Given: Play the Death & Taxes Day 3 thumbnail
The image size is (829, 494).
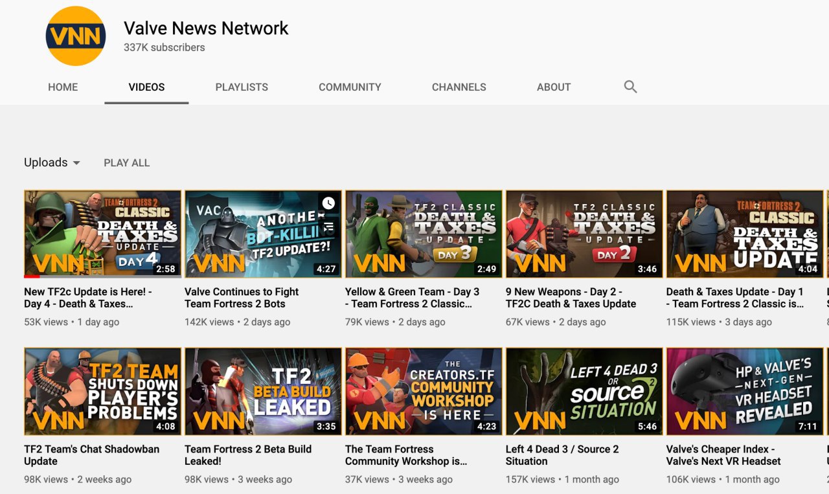Looking at the screenshot, I should tap(424, 234).
